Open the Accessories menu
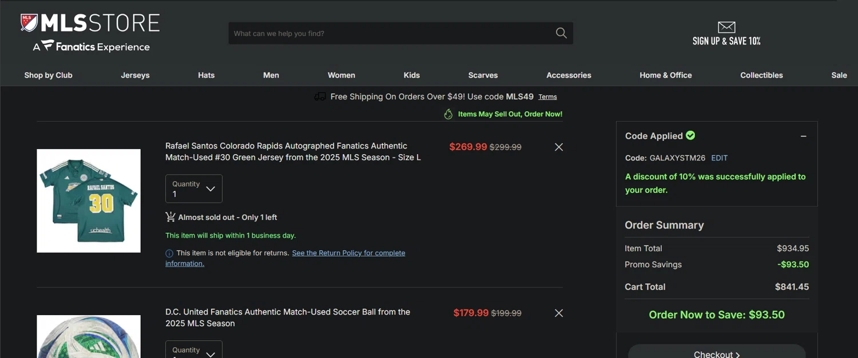 pyautogui.click(x=569, y=75)
